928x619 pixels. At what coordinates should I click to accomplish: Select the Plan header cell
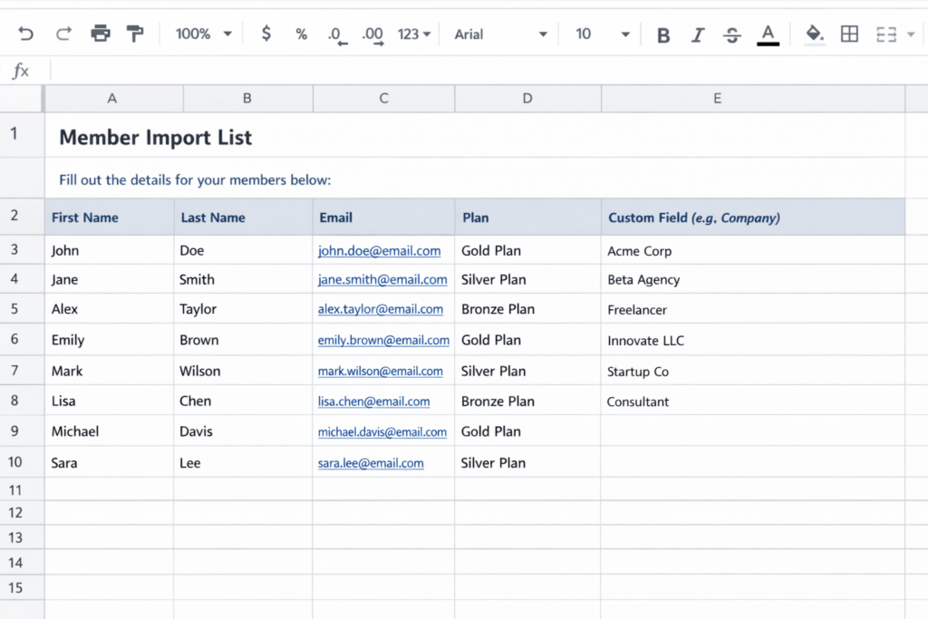[x=527, y=218]
